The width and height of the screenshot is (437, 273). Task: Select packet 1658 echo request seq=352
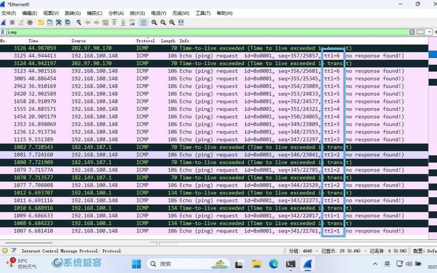tap(214, 102)
